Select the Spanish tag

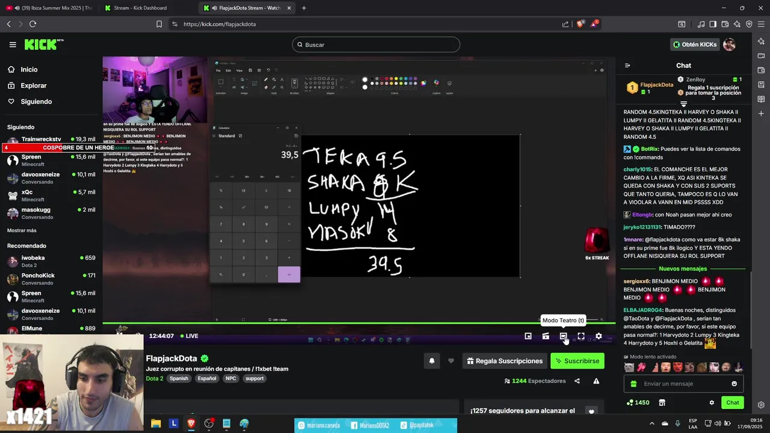tap(179, 378)
